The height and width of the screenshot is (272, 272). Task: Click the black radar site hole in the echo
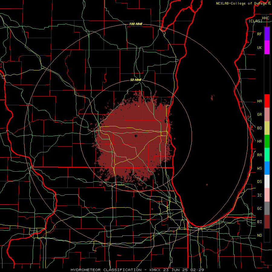point(136,136)
